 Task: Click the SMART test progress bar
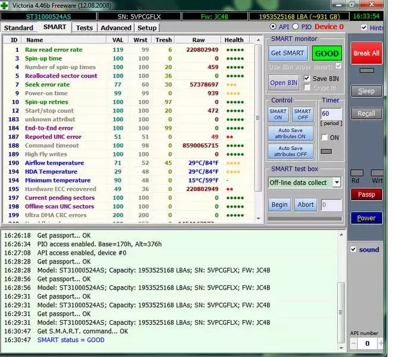[305, 219]
